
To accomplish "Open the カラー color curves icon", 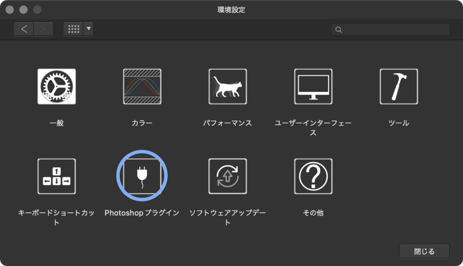I will pyautogui.click(x=142, y=86).
